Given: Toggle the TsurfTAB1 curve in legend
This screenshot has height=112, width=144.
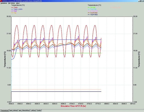Looking at the screenshot, I should [93, 13].
